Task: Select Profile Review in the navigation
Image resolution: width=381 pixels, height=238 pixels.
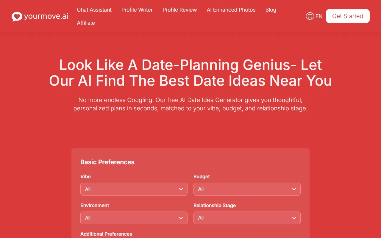Action: tap(179, 10)
